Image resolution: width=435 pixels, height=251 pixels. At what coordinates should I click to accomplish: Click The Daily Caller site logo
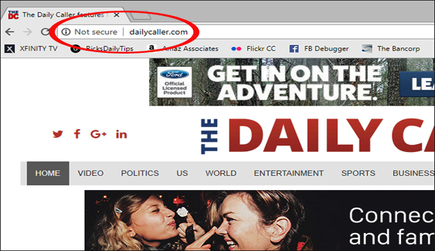coord(318,136)
